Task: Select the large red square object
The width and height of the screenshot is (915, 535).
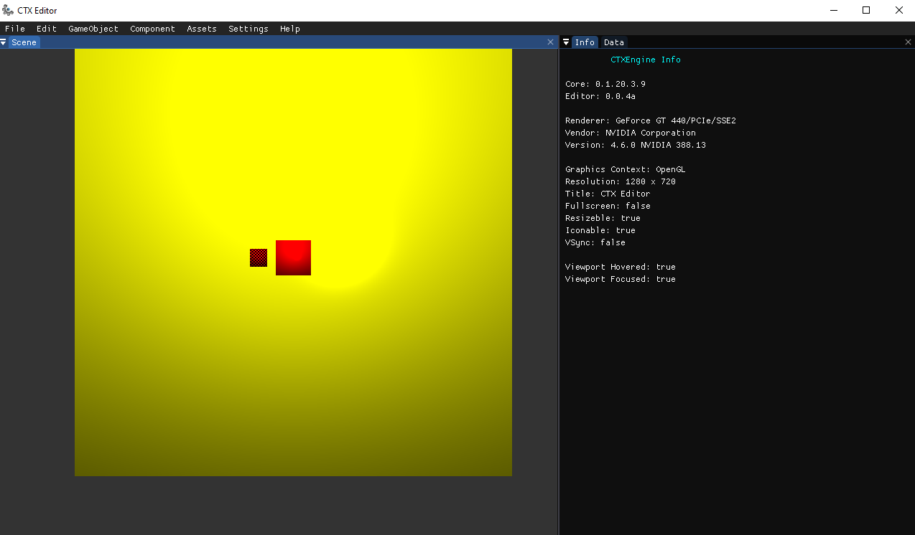Action: pos(293,257)
